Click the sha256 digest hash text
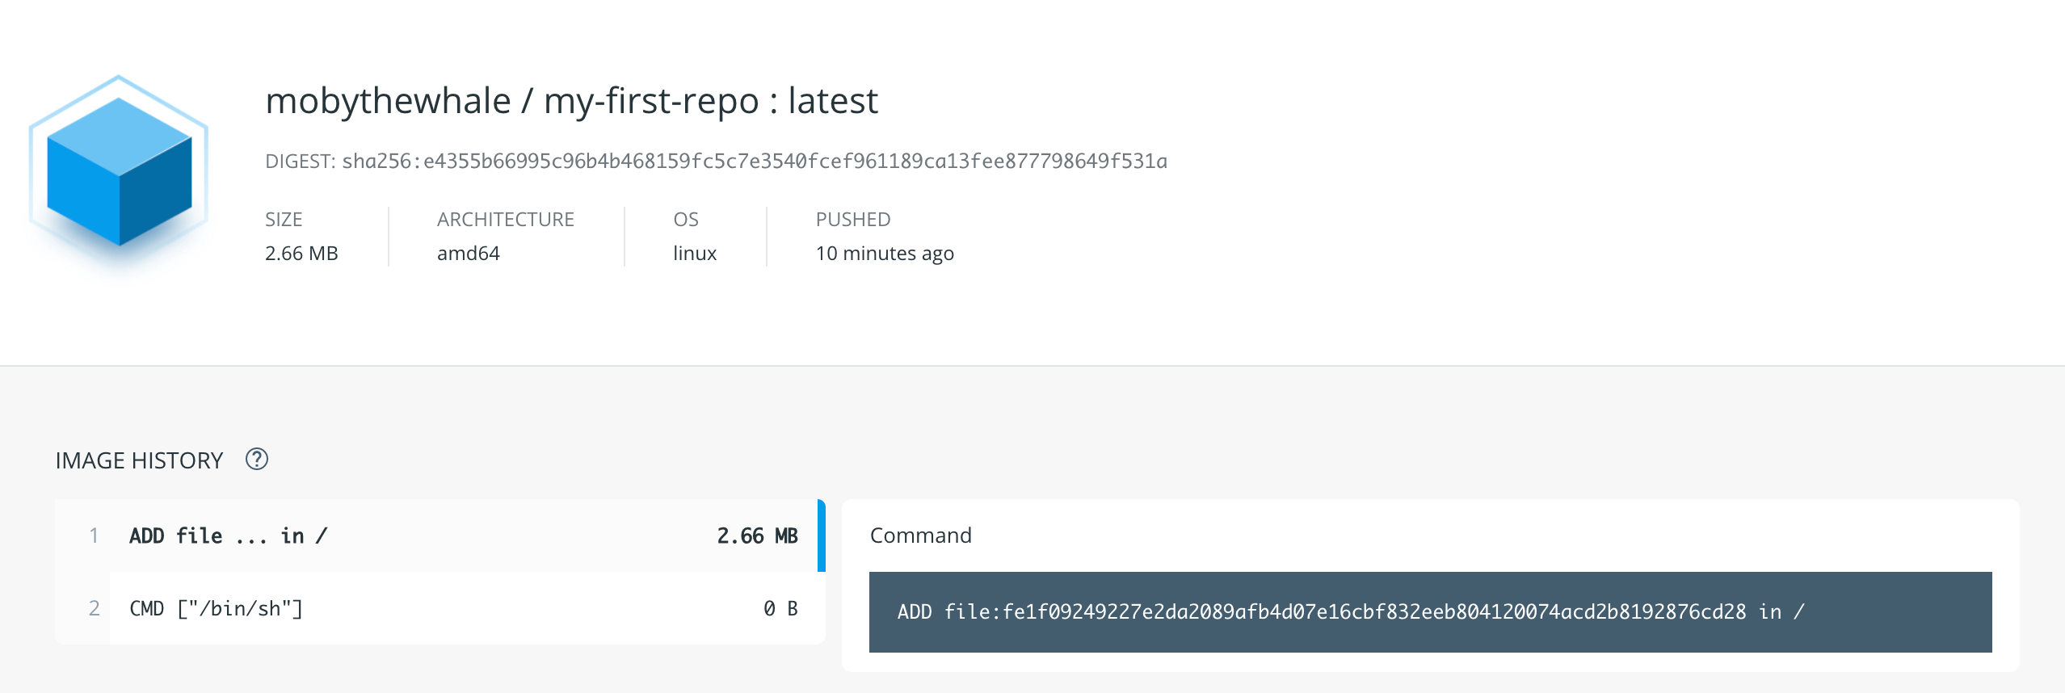2065x693 pixels. (755, 162)
